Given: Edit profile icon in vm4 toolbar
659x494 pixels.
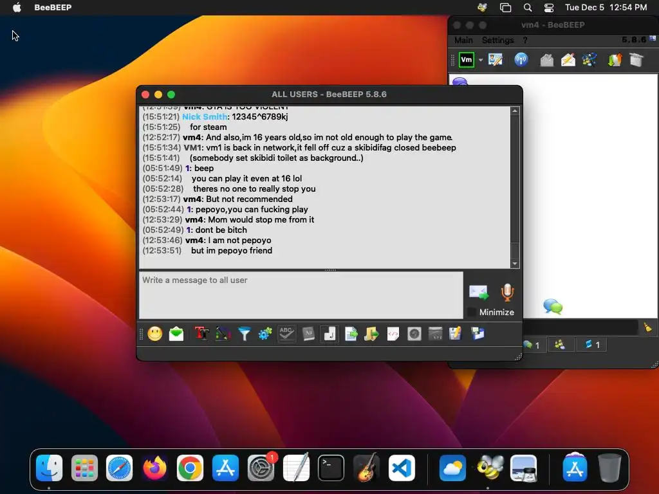Looking at the screenshot, I should pyautogui.click(x=496, y=60).
